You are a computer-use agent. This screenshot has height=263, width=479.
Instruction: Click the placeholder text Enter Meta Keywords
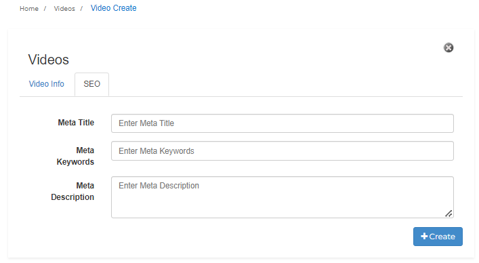pyautogui.click(x=157, y=151)
